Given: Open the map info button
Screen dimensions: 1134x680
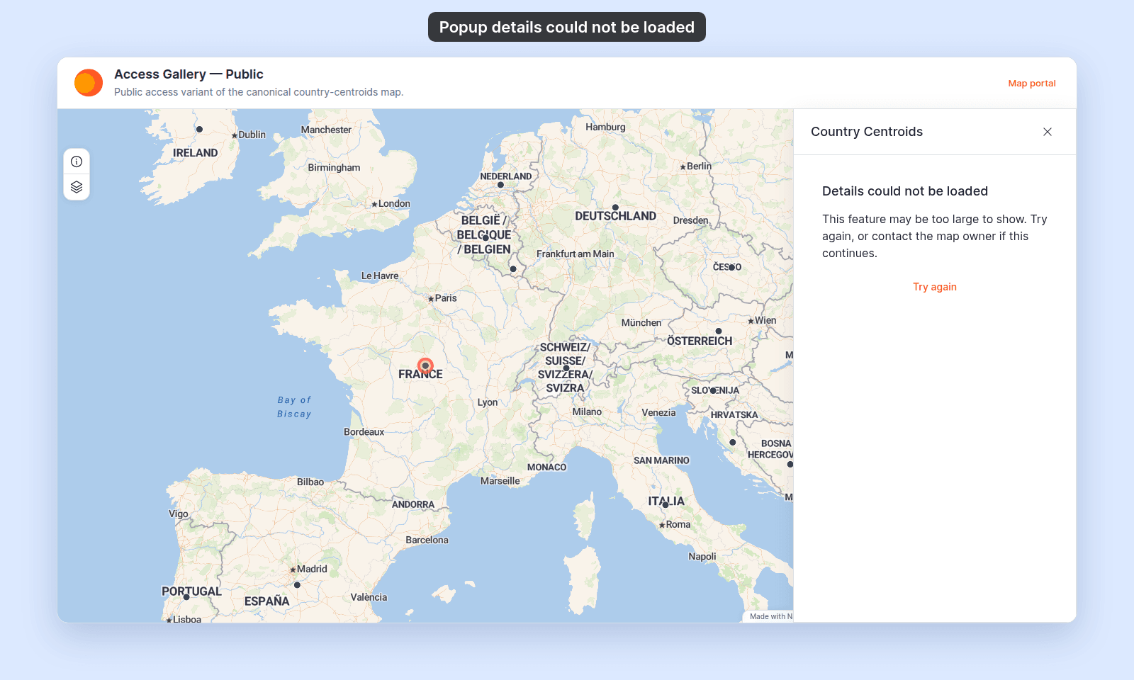Looking at the screenshot, I should pos(77,161).
